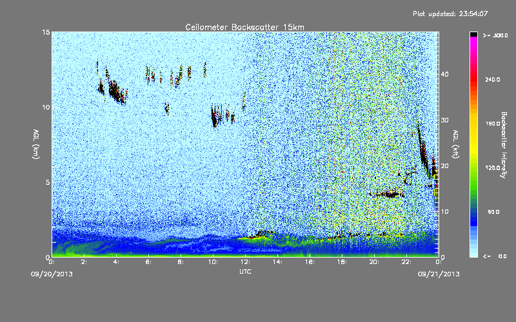Click the "40" tick on the kft axis
The height and width of the screenshot is (322, 516).
[444, 74]
